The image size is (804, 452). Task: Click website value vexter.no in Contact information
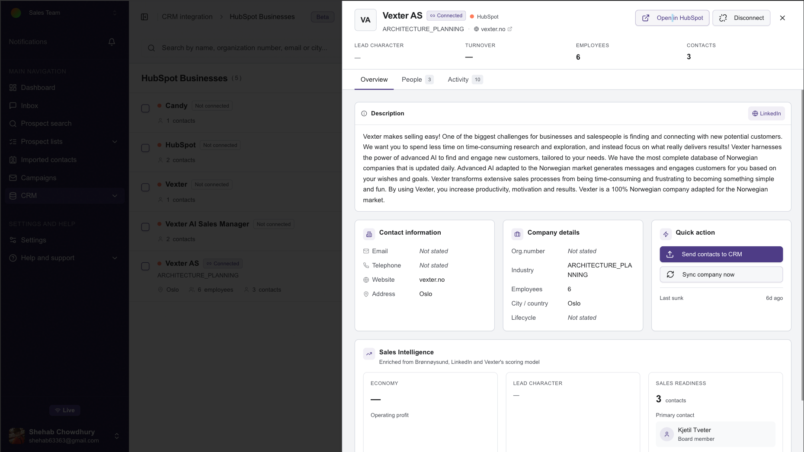click(x=432, y=280)
